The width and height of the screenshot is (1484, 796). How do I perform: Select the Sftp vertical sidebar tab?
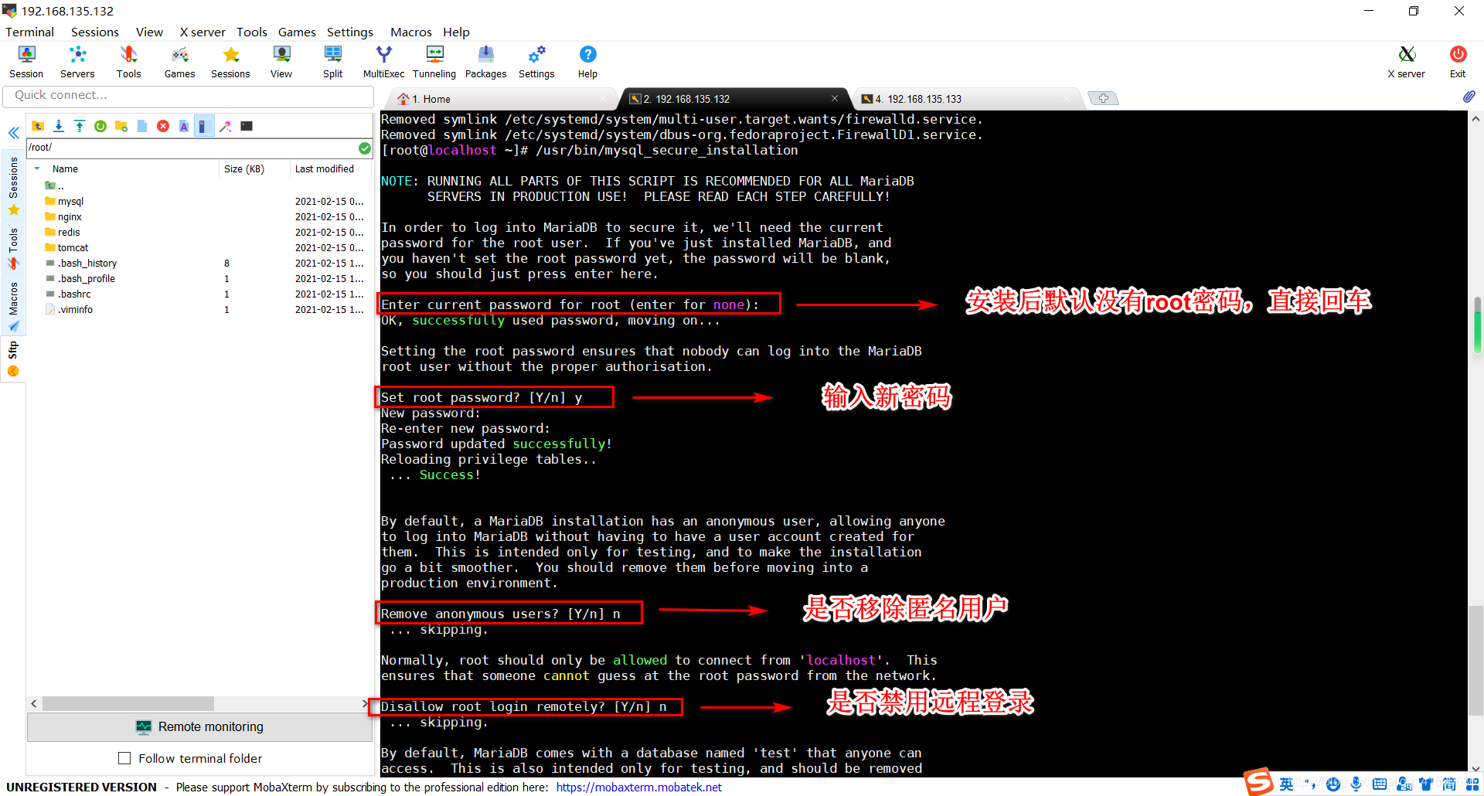click(x=13, y=359)
